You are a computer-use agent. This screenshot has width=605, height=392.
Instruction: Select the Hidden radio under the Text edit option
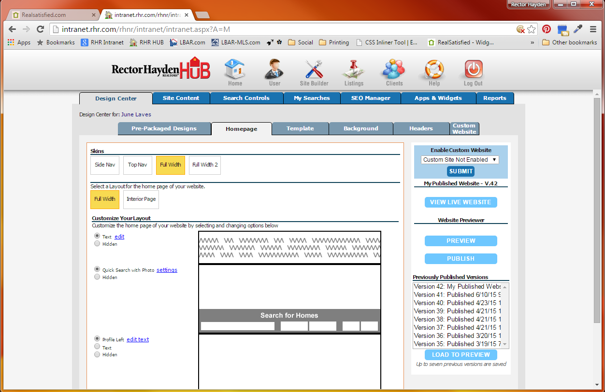point(97,244)
